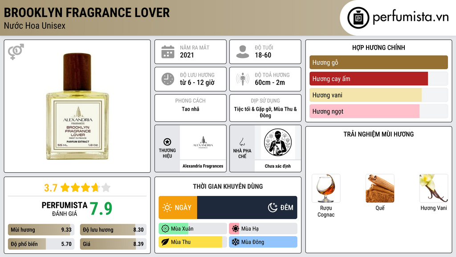Click the person icon beside Độ tuổi
This screenshot has width=456, height=257.
click(243, 52)
